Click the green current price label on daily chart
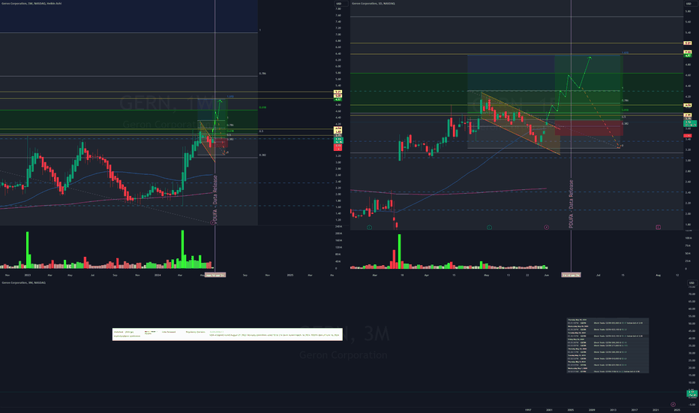This screenshot has width=699, height=413. pyautogui.click(x=690, y=123)
